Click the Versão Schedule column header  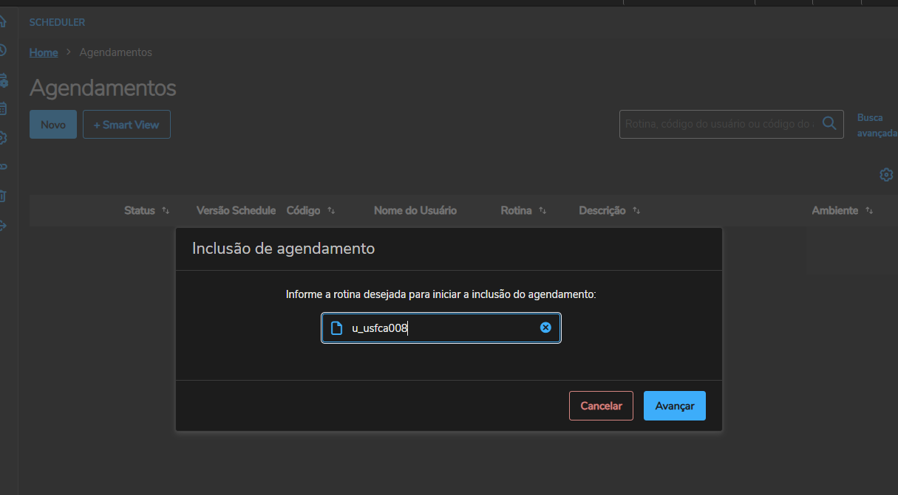tap(236, 211)
